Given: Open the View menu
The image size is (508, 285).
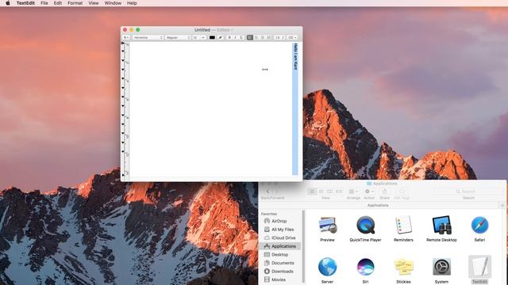Looking at the screenshot, I should (94, 3).
